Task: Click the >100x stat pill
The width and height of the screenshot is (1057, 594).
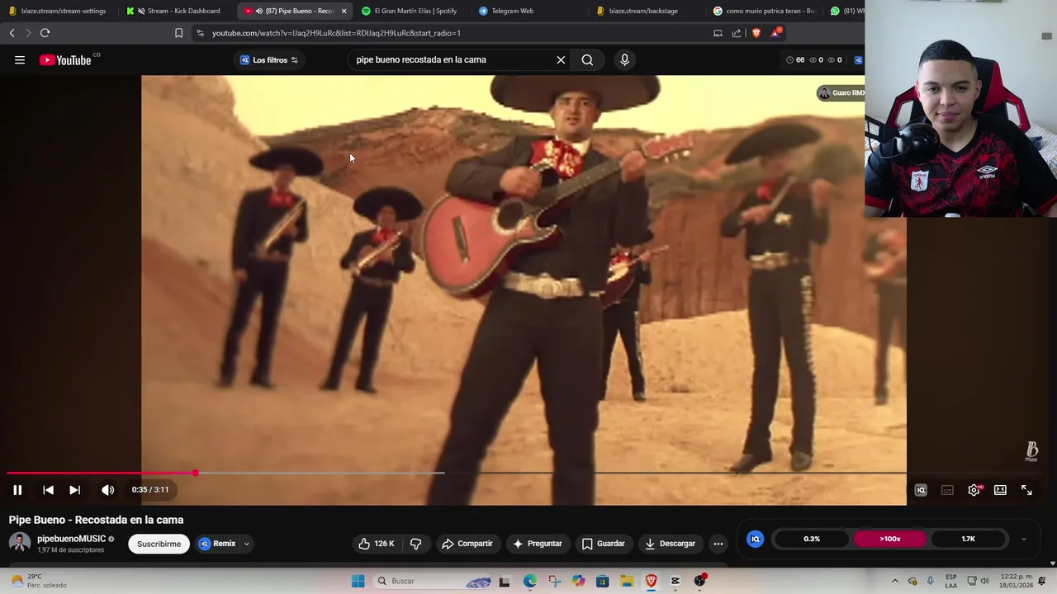Action: [x=890, y=539]
